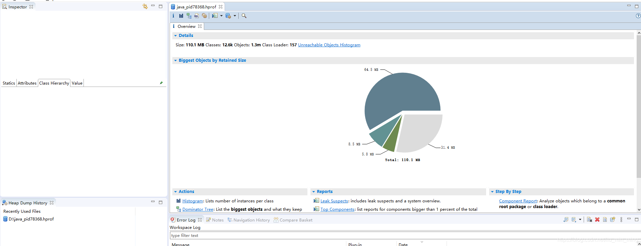641x246 pixels.
Task: Open the Component Report link
Action: [518, 201]
